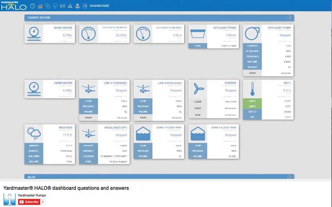Click the MERV section header
The height and width of the screenshot is (207, 332).
[159, 177]
